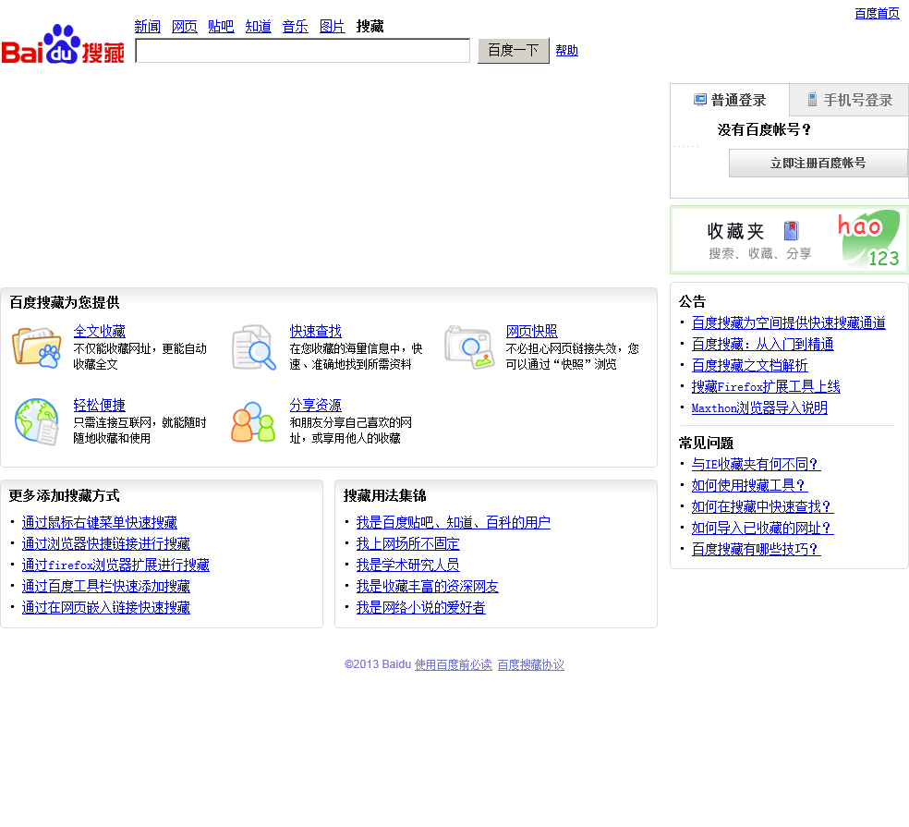Click the 全文收藏 folder icon

(37, 347)
